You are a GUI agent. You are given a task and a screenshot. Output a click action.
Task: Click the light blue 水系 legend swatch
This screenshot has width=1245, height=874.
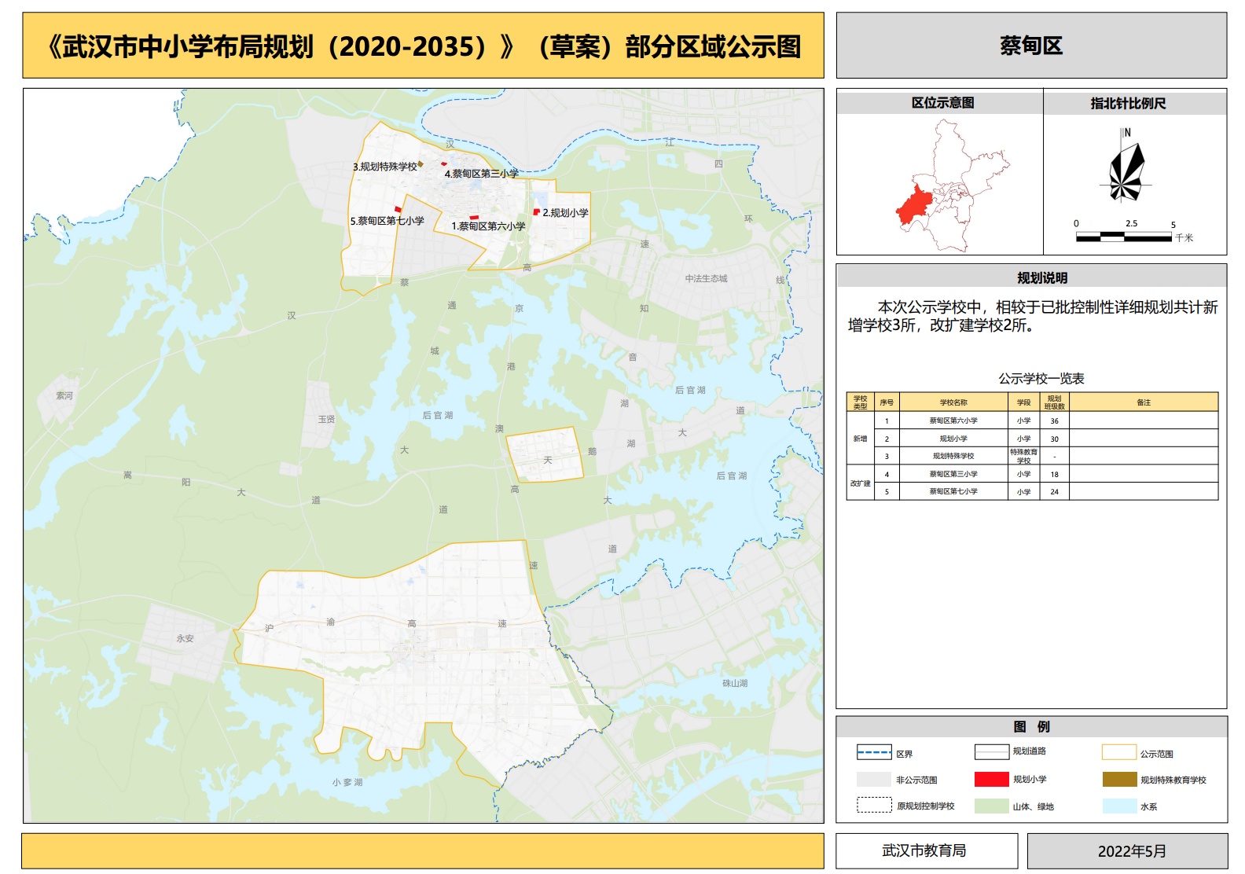tap(1119, 806)
